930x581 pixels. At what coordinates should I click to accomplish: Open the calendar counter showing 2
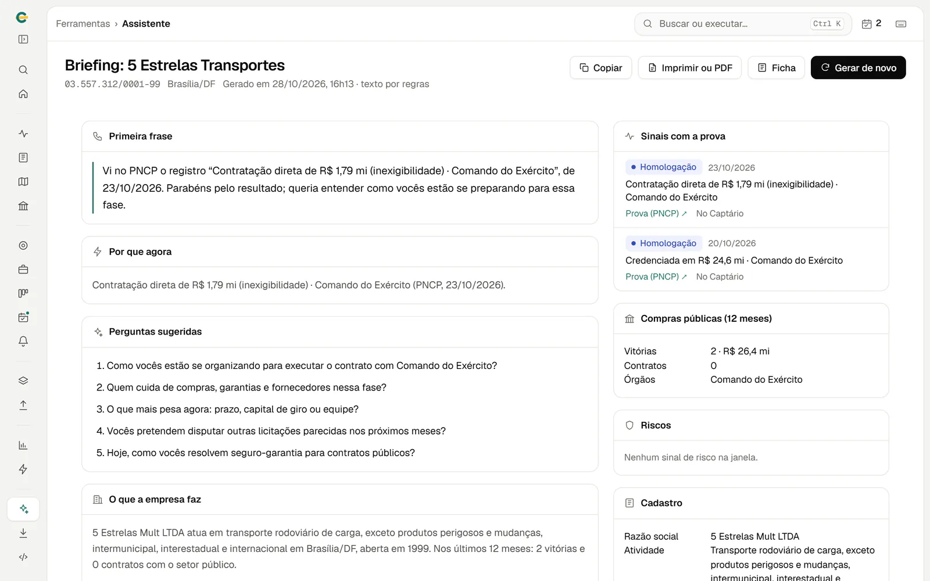(x=871, y=24)
